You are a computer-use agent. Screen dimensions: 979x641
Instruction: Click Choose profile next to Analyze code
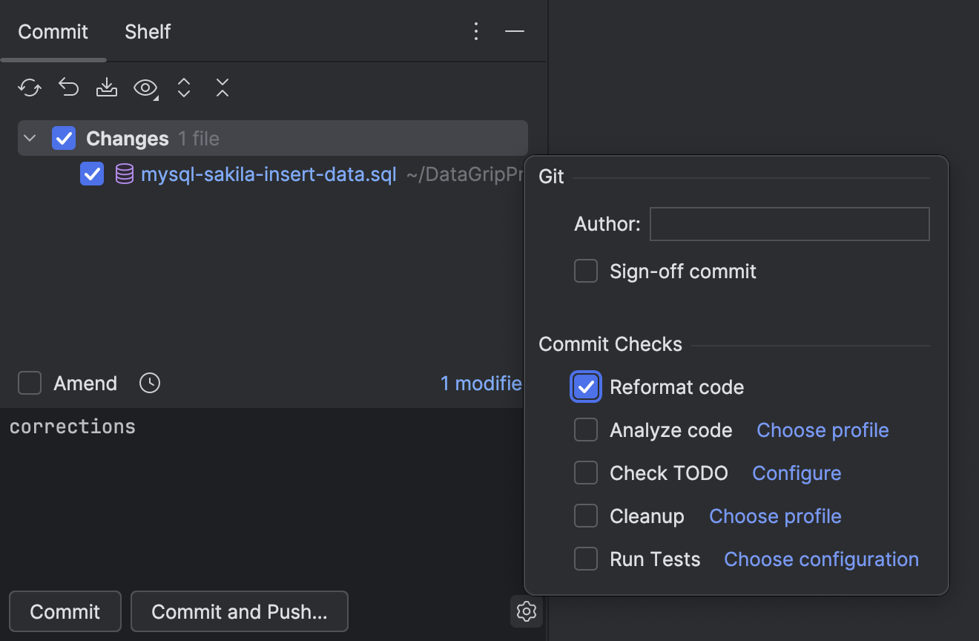tap(822, 430)
